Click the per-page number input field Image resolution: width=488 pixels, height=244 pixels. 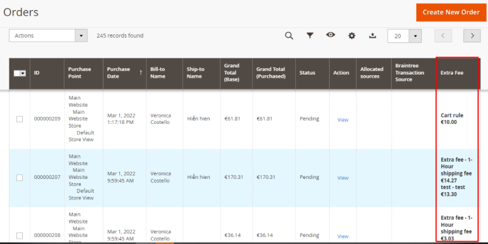point(398,36)
